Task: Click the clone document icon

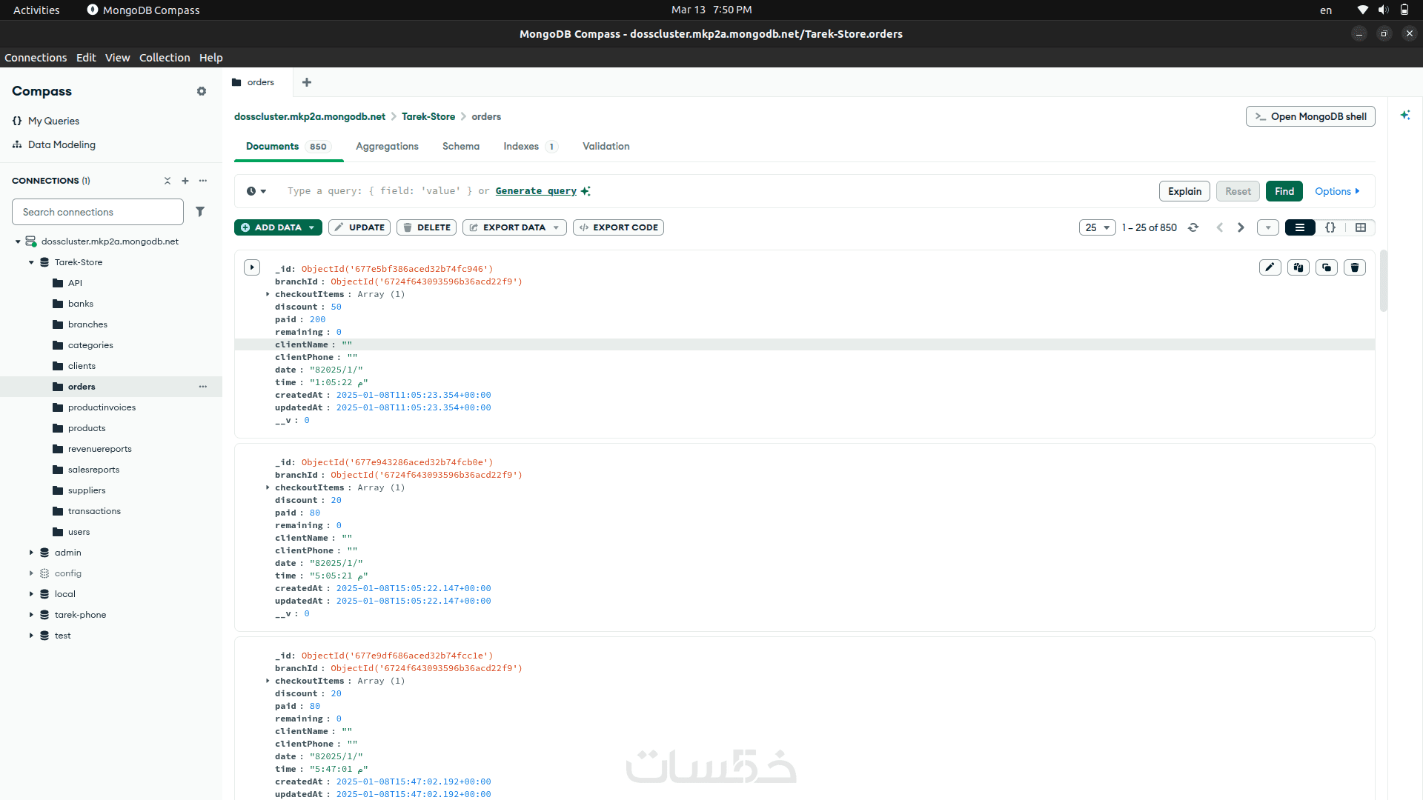Action: (x=1326, y=267)
